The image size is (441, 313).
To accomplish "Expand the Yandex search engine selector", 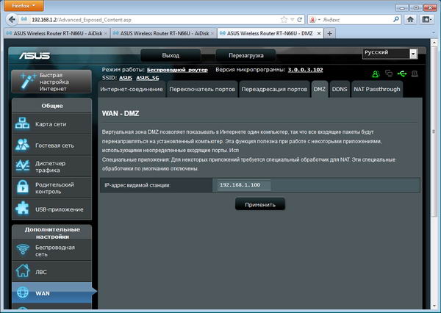I will (315, 20).
